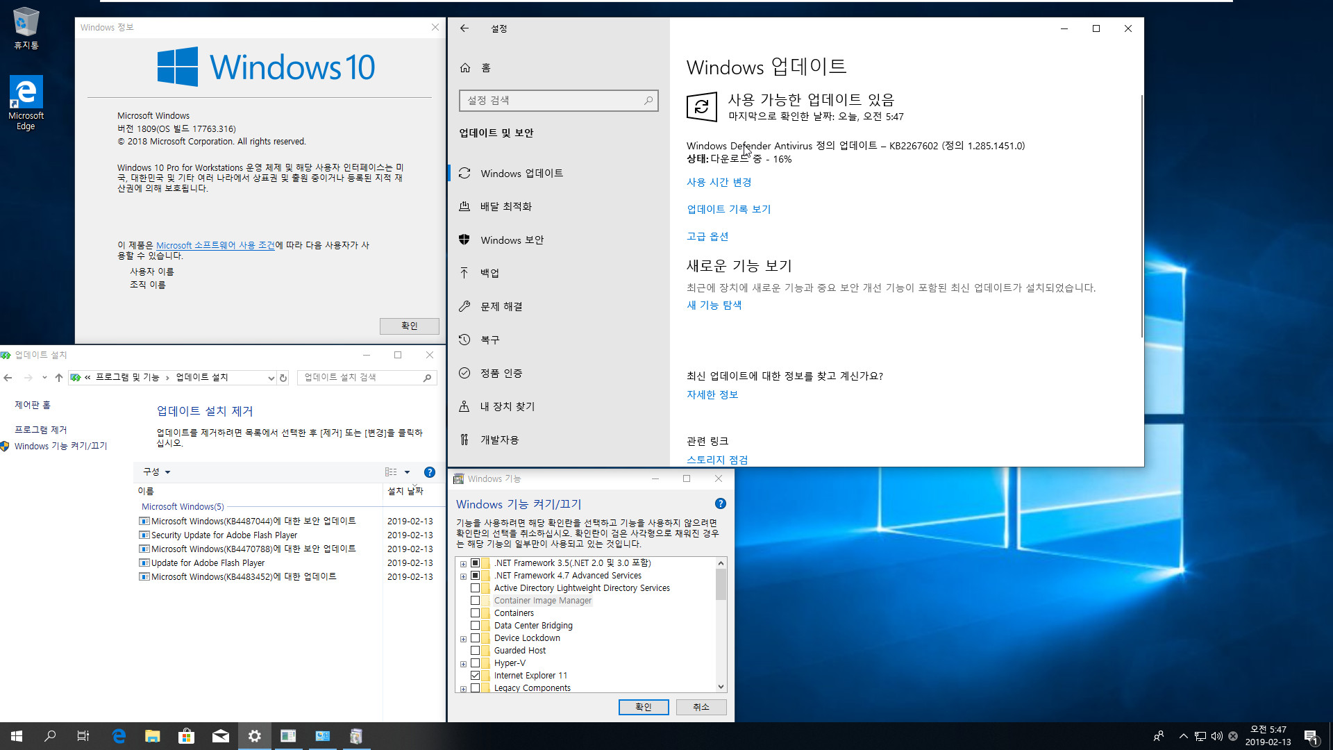
Task: Click 프로그램 제거 link
Action: coord(41,430)
